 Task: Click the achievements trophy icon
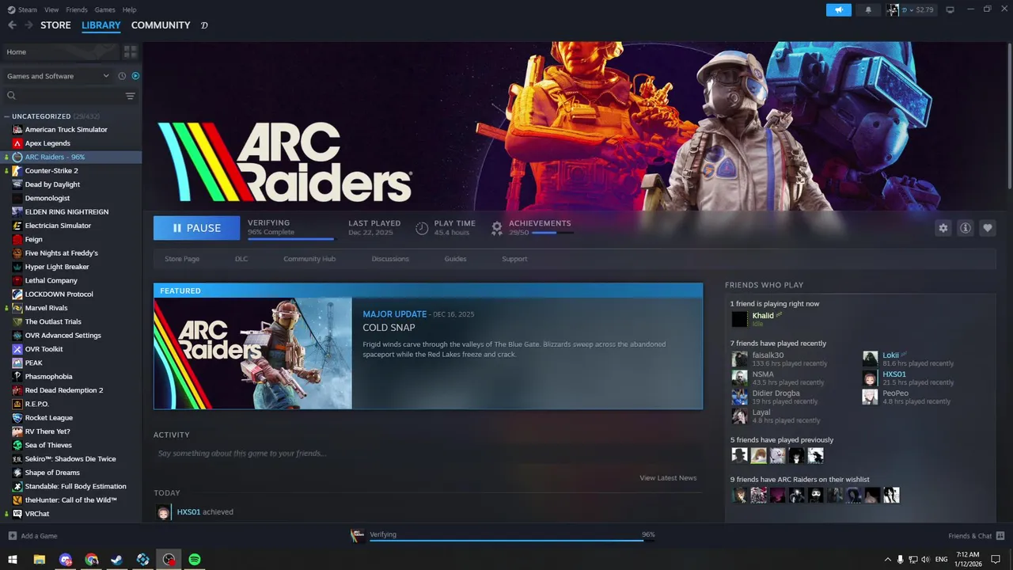click(497, 228)
